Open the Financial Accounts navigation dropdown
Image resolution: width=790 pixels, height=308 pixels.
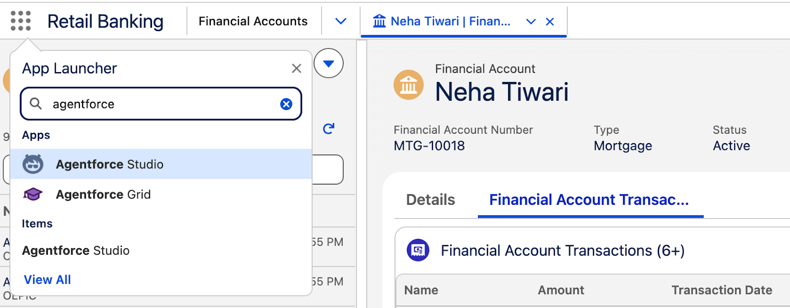coord(341,21)
